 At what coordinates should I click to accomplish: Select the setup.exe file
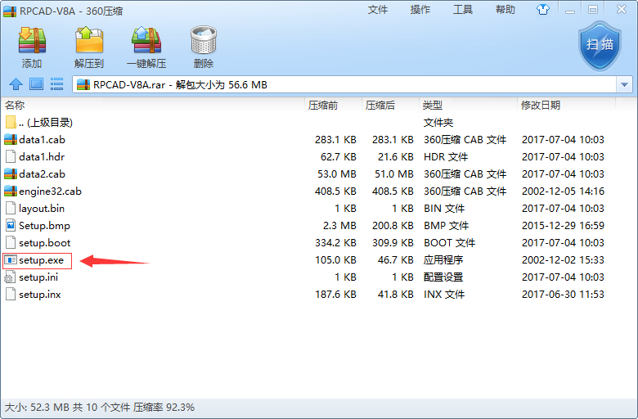point(41,260)
